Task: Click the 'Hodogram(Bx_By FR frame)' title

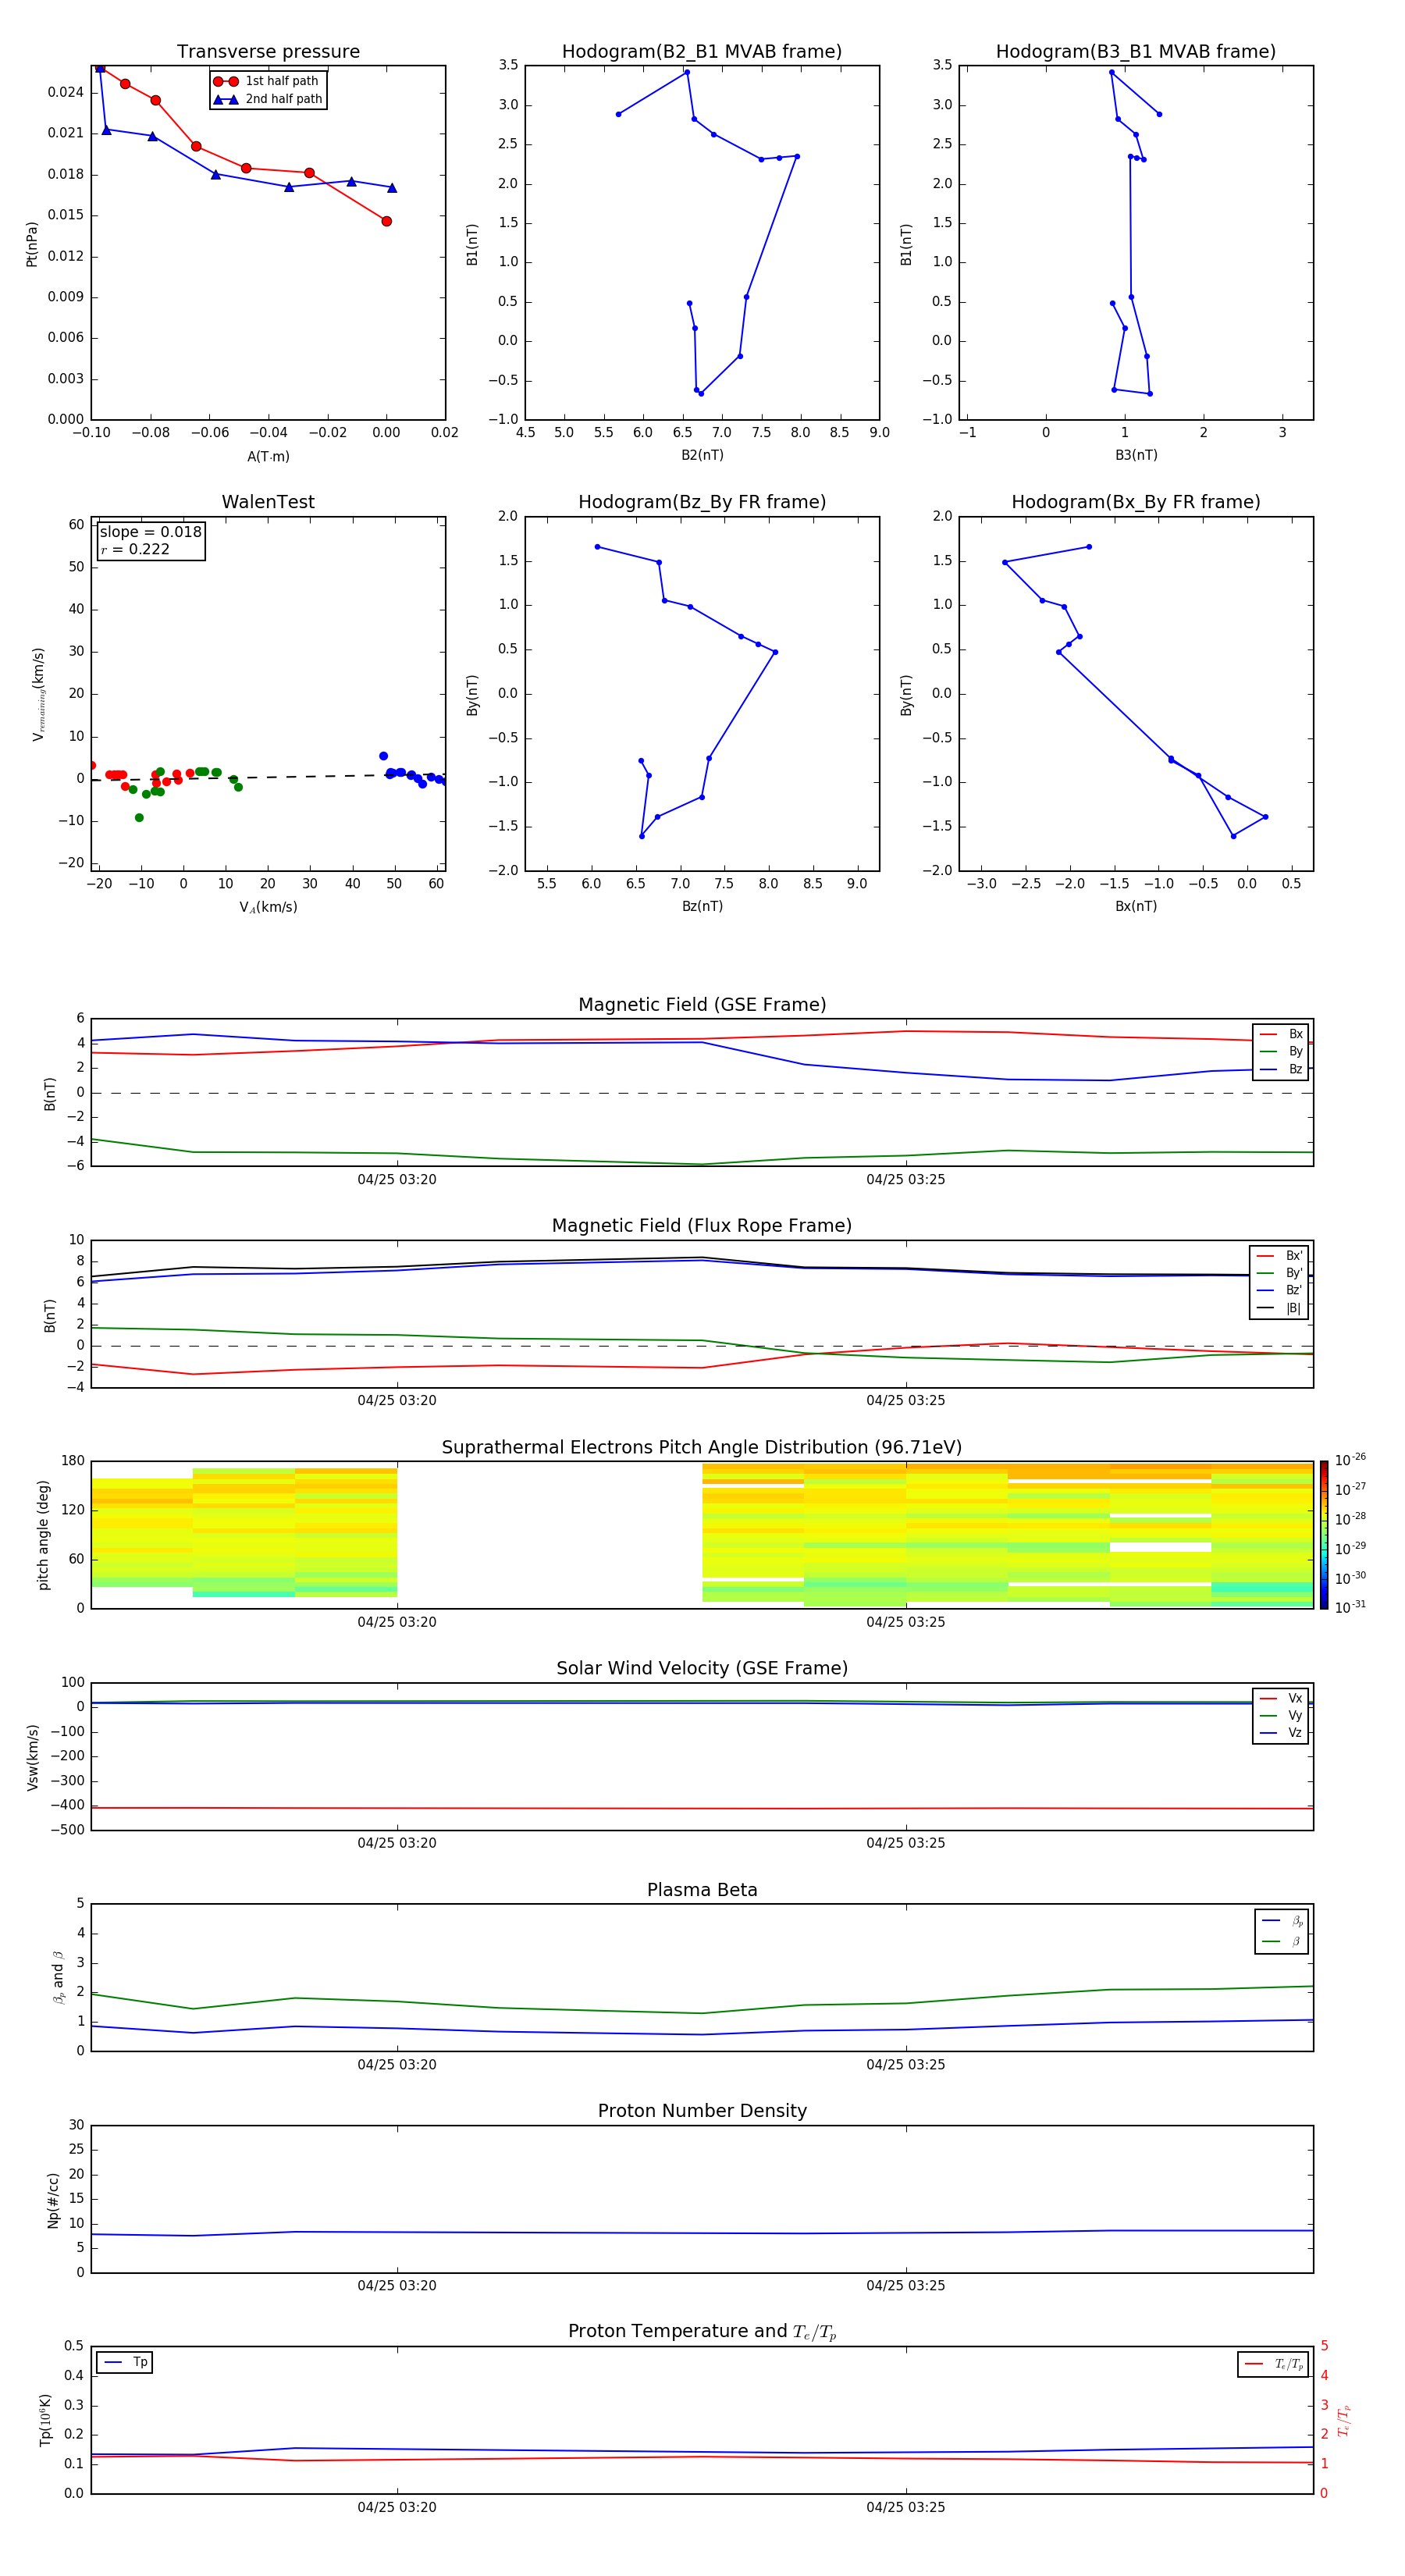Action: point(1136,502)
